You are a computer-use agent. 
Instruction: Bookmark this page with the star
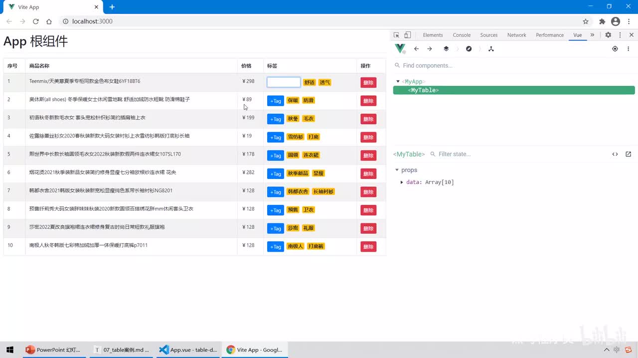click(586, 21)
